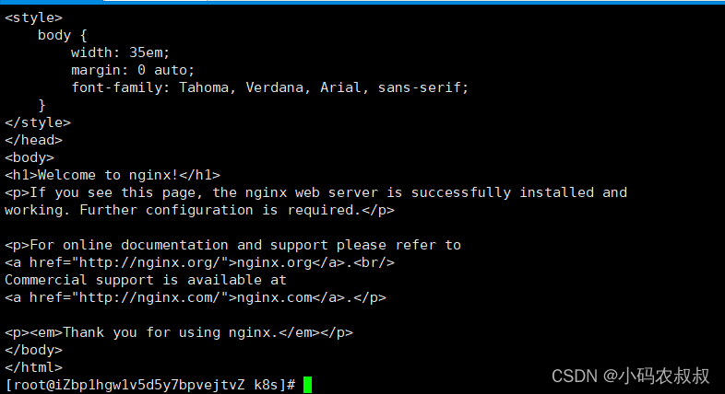Click the closing </html> tag
The height and width of the screenshot is (394, 725).
(33, 367)
